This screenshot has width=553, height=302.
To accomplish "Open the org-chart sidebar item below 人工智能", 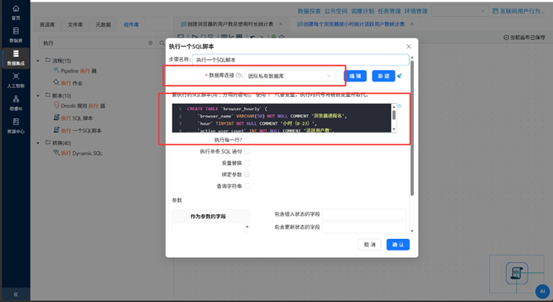I will click(15, 103).
